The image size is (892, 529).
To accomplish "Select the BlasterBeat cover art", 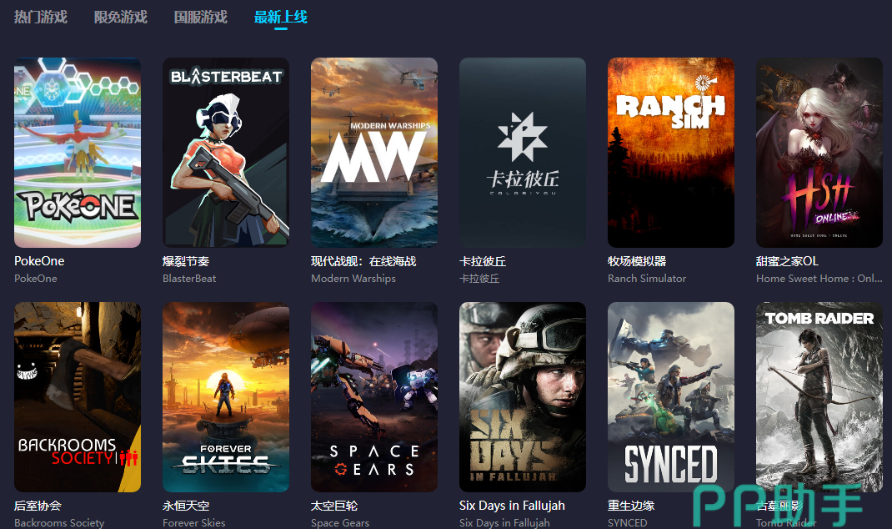I will tap(226, 153).
